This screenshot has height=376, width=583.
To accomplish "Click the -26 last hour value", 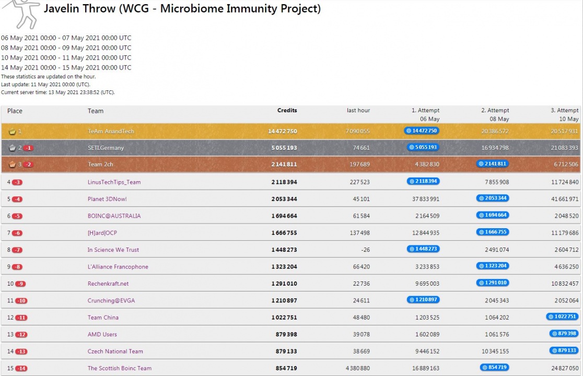I will click(x=366, y=250).
